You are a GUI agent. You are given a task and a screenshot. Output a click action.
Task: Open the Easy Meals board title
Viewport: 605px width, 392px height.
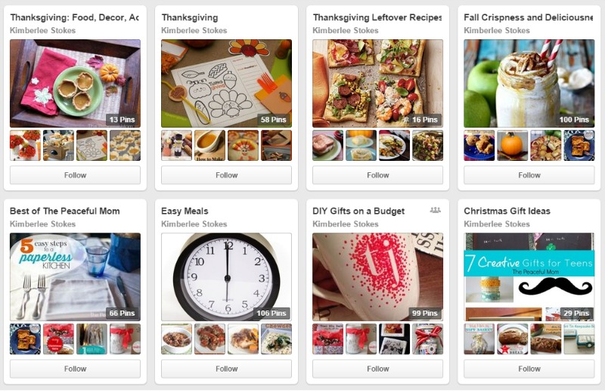coord(185,211)
